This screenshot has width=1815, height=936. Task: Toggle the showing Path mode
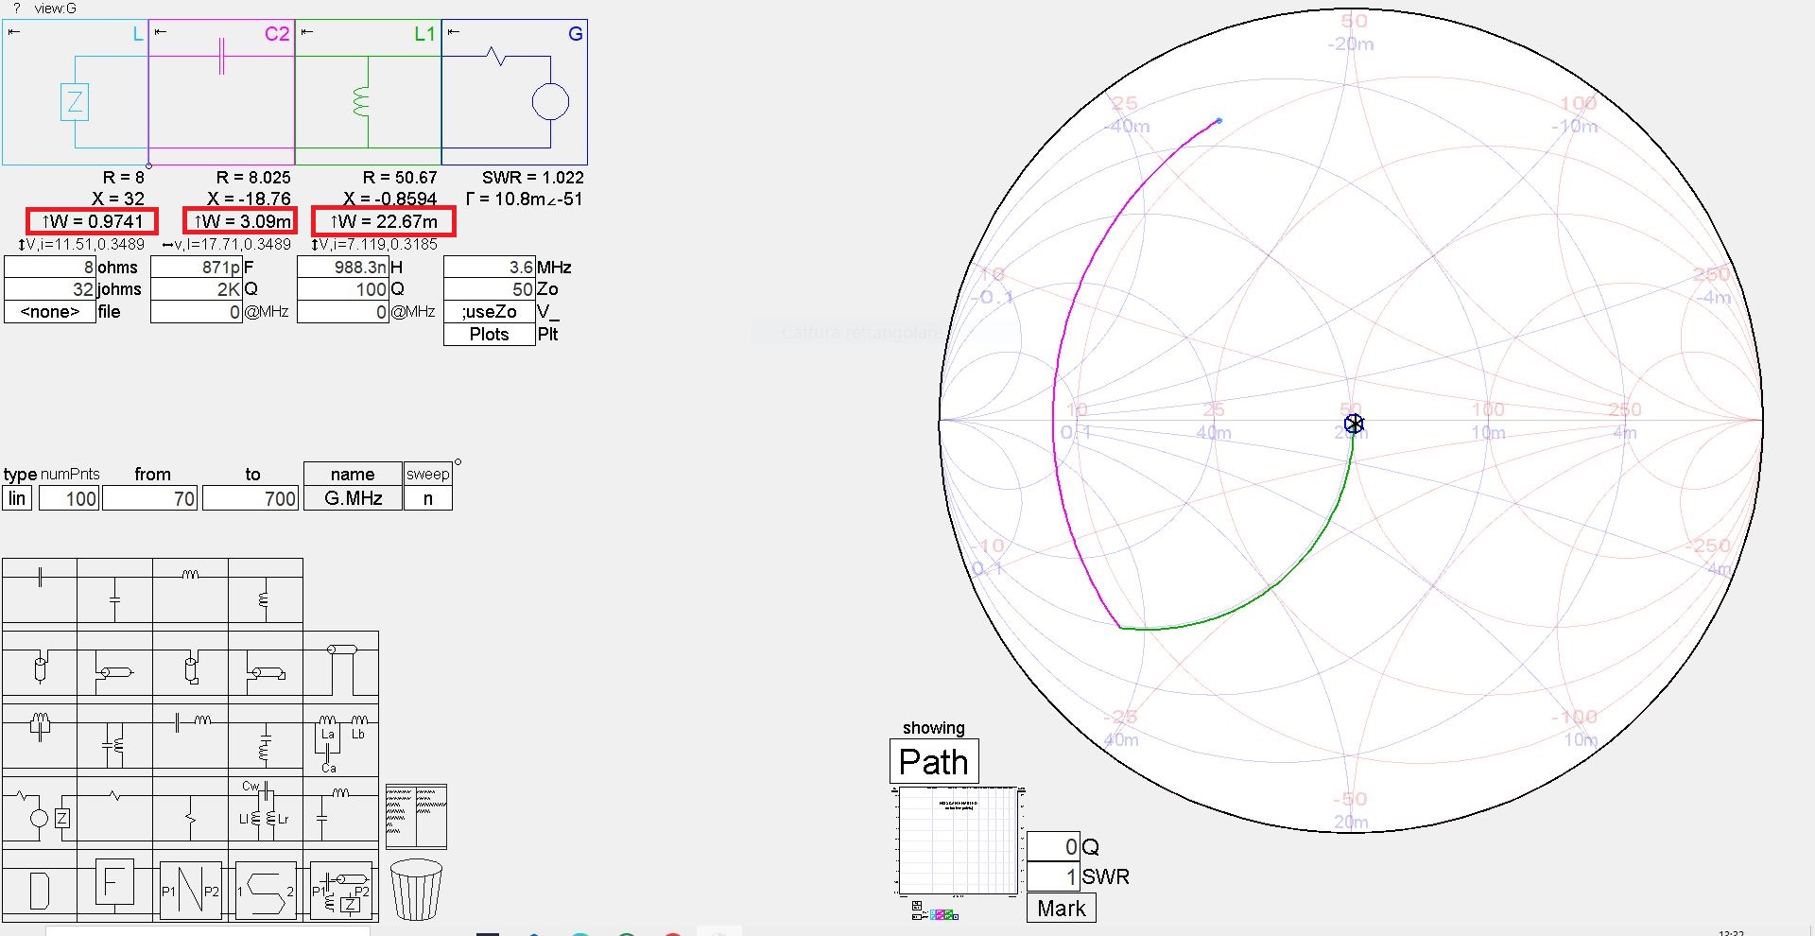click(x=934, y=761)
